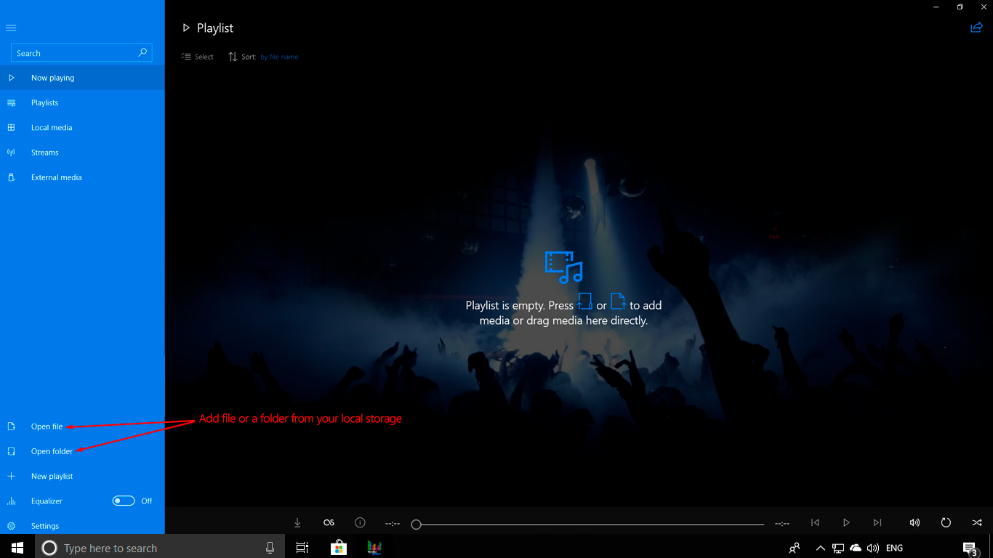Image resolution: width=993 pixels, height=558 pixels.
Task: Switch to Local media section
Action: [x=52, y=127]
